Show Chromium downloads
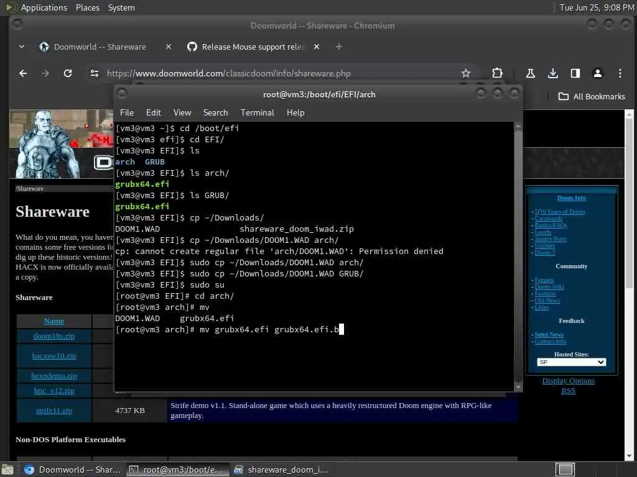This screenshot has width=637, height=477. pos(552,73)
